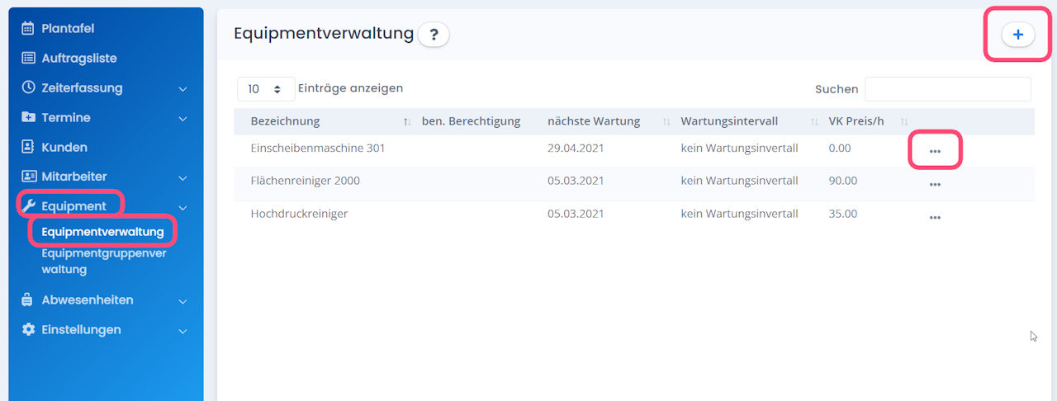Click the Einstellungen gear icon
The height and width of the screenshot is (401, 1057).
click(x=28, y=330)
